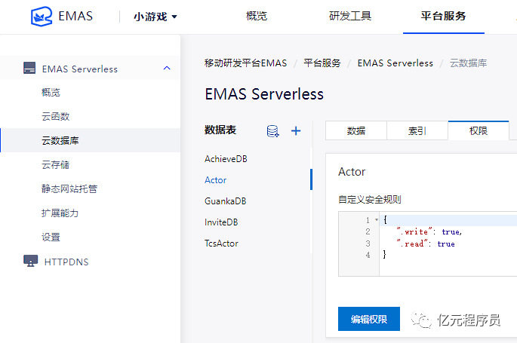
Task: Switch to the 权限 tab
Action: coord(479,131)
